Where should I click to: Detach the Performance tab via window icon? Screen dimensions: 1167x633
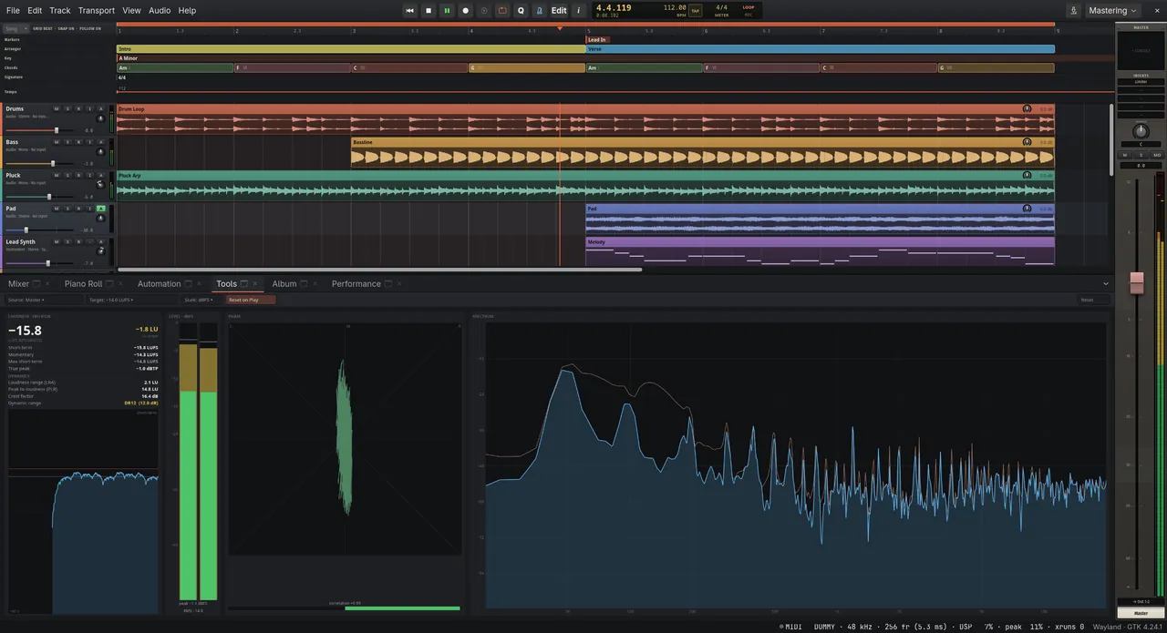388,284
